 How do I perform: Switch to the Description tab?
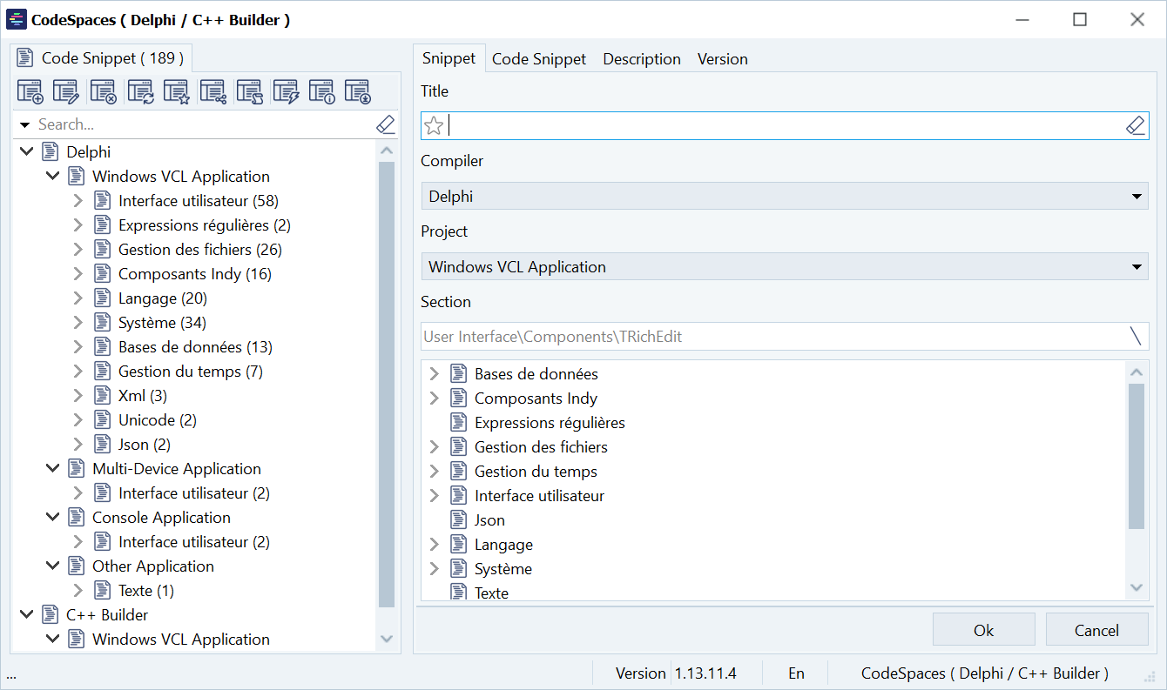(642, 59)
